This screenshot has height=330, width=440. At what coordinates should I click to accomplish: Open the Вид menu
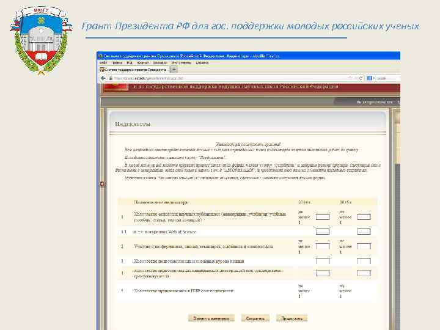[x=130, y=62]
